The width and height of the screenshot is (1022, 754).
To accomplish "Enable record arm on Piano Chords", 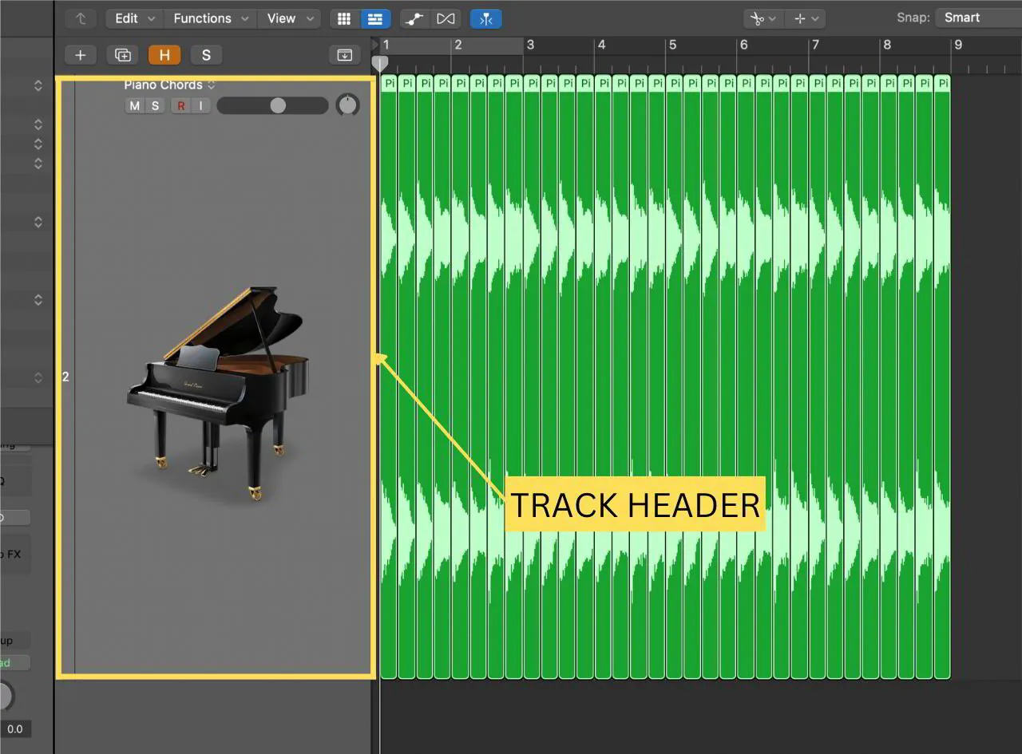I will [181, 105].
